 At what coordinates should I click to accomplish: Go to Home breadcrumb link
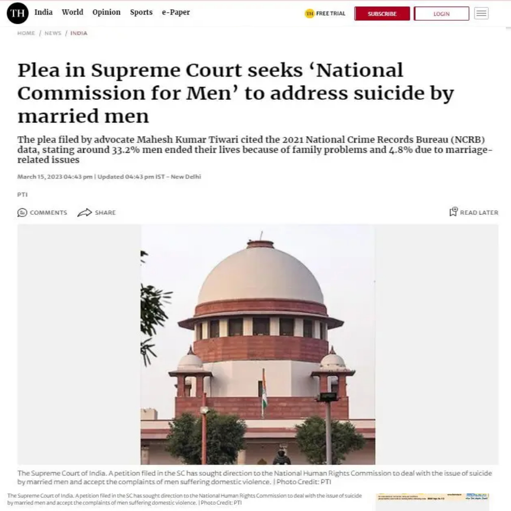point(26,33)
